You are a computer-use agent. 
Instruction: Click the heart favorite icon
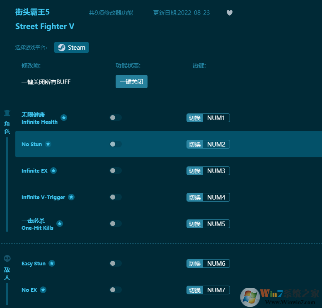tap(230, 13)
